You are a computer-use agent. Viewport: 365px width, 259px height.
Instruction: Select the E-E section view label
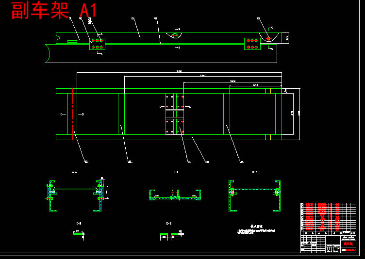click(169, 224)
